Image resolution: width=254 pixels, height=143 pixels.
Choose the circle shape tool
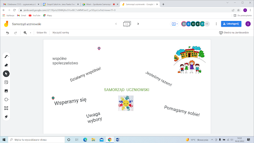(x=6, y=100)
